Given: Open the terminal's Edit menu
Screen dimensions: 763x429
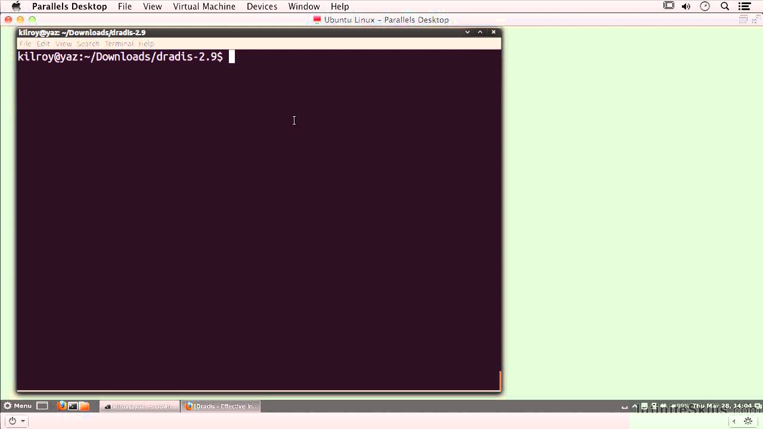Looking at the screenshot, I should click(x=43, y=43).
